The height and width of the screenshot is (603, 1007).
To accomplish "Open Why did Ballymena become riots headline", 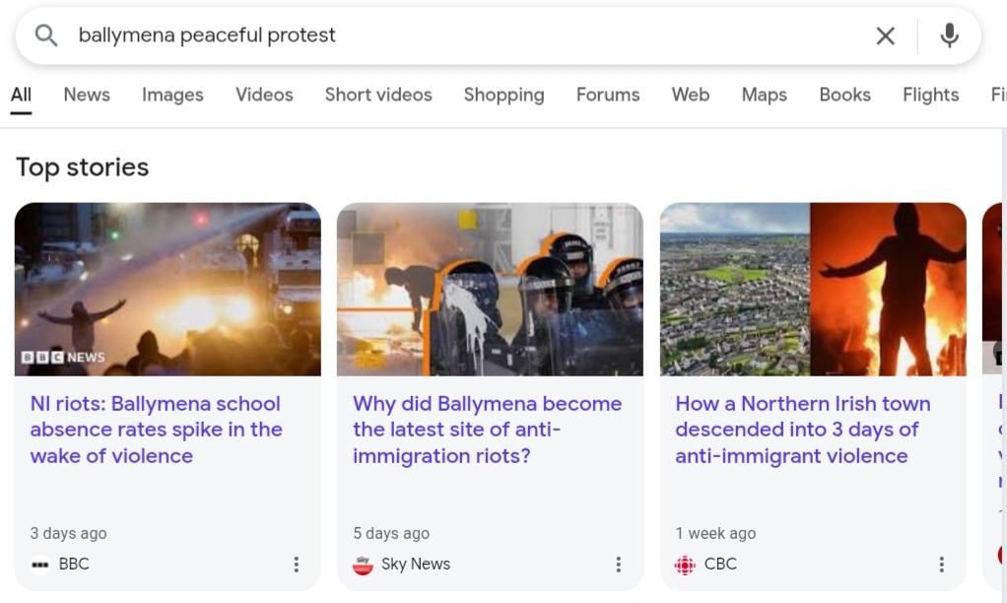I will tap(488, 430).
